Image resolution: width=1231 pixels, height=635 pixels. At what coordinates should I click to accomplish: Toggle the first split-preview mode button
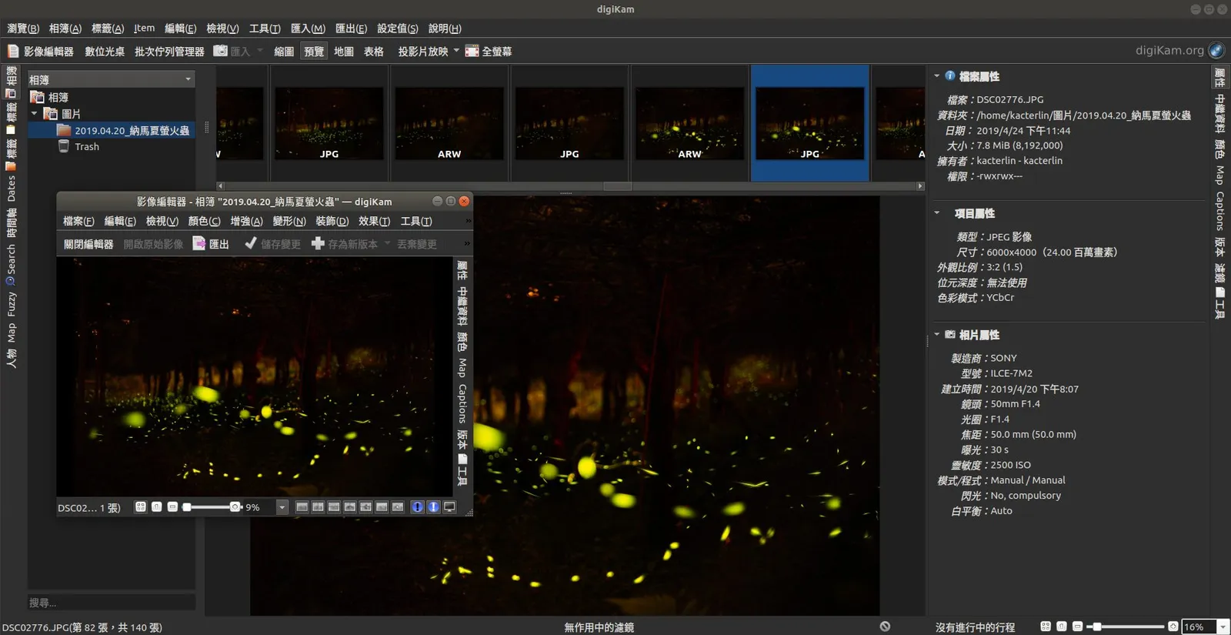coord(302,507)
